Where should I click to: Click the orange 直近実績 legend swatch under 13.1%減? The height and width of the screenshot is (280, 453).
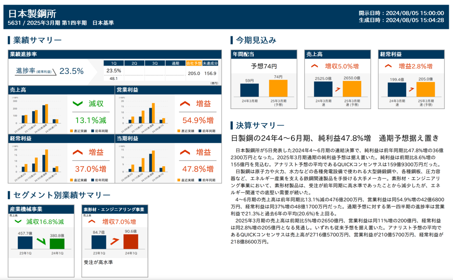click(x=71, y=131)
